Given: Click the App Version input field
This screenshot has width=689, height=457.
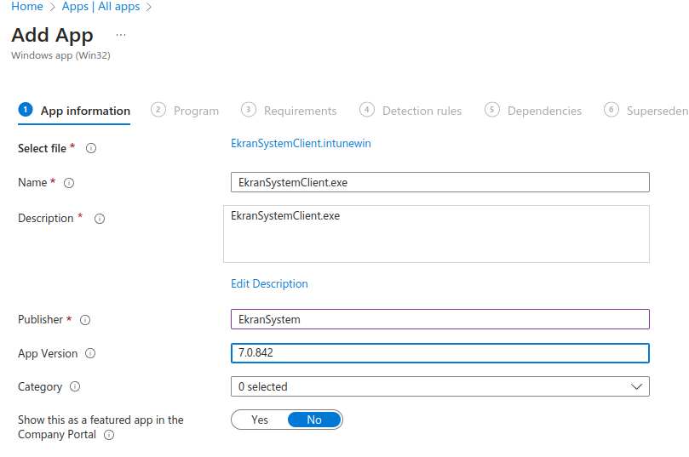Looking at the screenshot, I should 439,352.
